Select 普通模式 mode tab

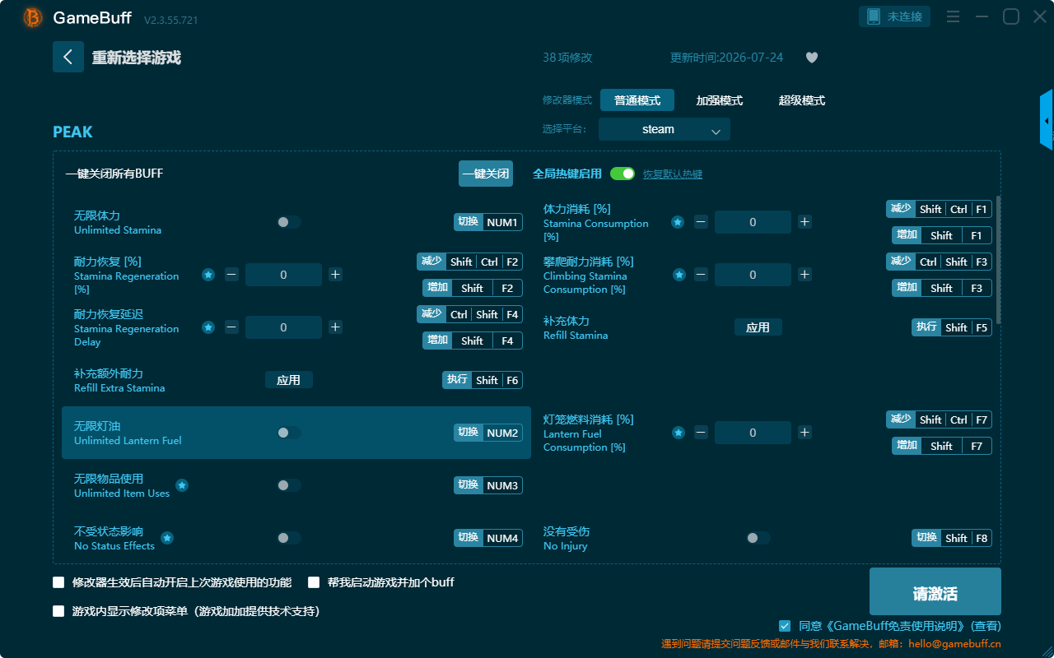coord(637,100)
